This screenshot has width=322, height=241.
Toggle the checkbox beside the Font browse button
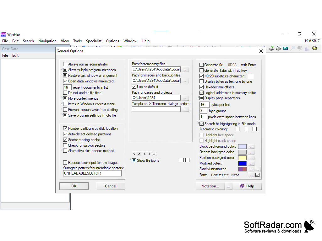[257, 175]
